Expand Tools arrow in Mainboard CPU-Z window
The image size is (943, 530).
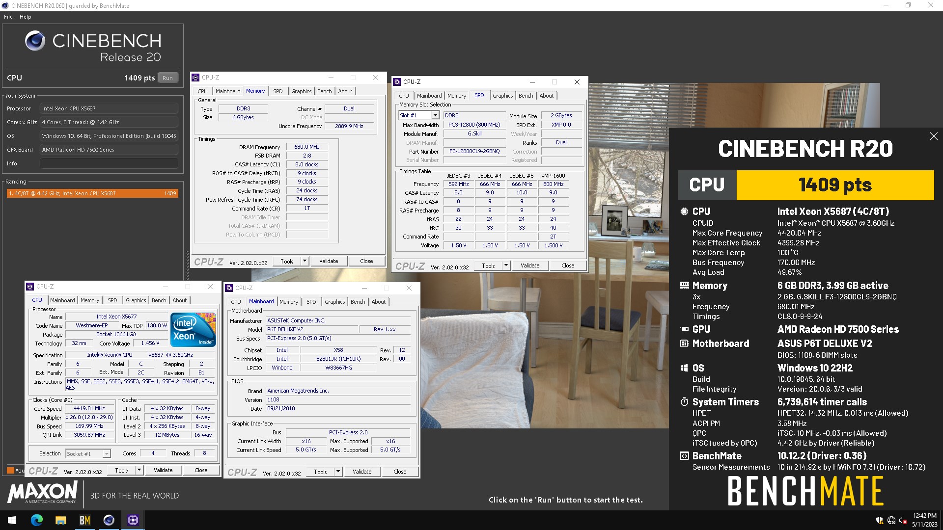pos(338,472)
